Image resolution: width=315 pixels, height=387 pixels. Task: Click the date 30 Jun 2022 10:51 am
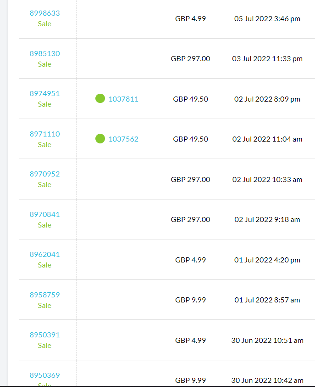pos(267,340)
